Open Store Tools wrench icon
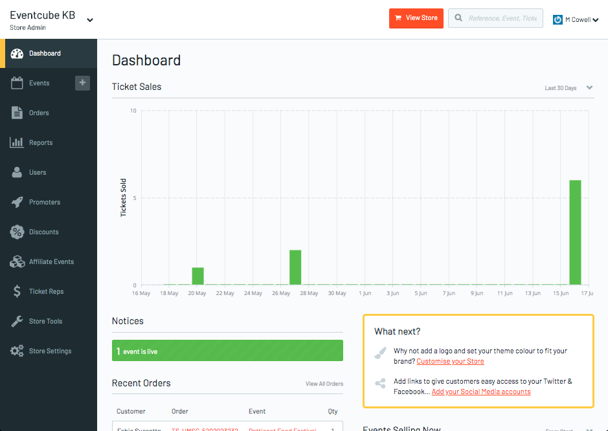 point(18,321)
